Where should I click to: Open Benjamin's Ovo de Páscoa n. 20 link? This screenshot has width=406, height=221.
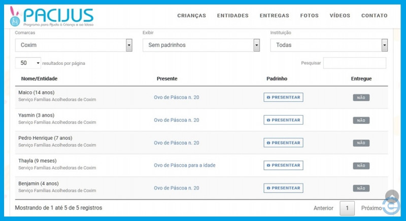[177, 188]
